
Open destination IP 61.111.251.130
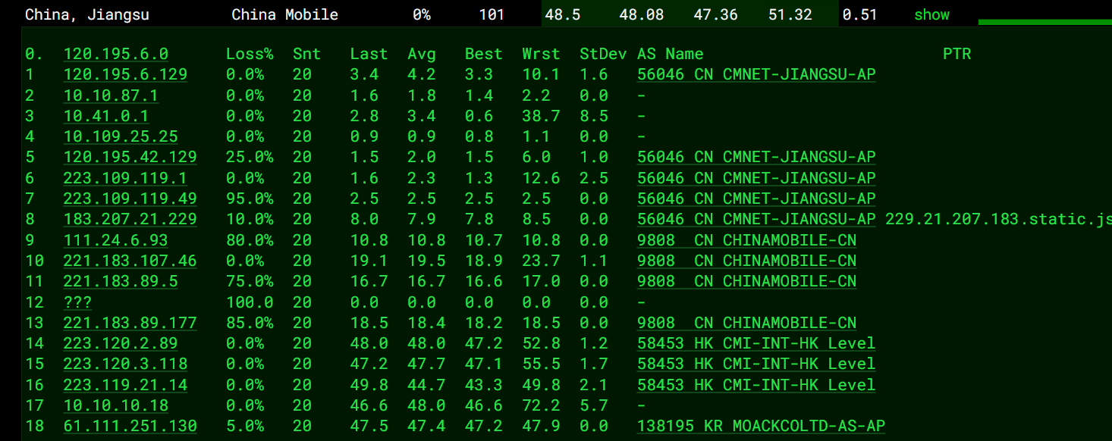tap(130, 426)
